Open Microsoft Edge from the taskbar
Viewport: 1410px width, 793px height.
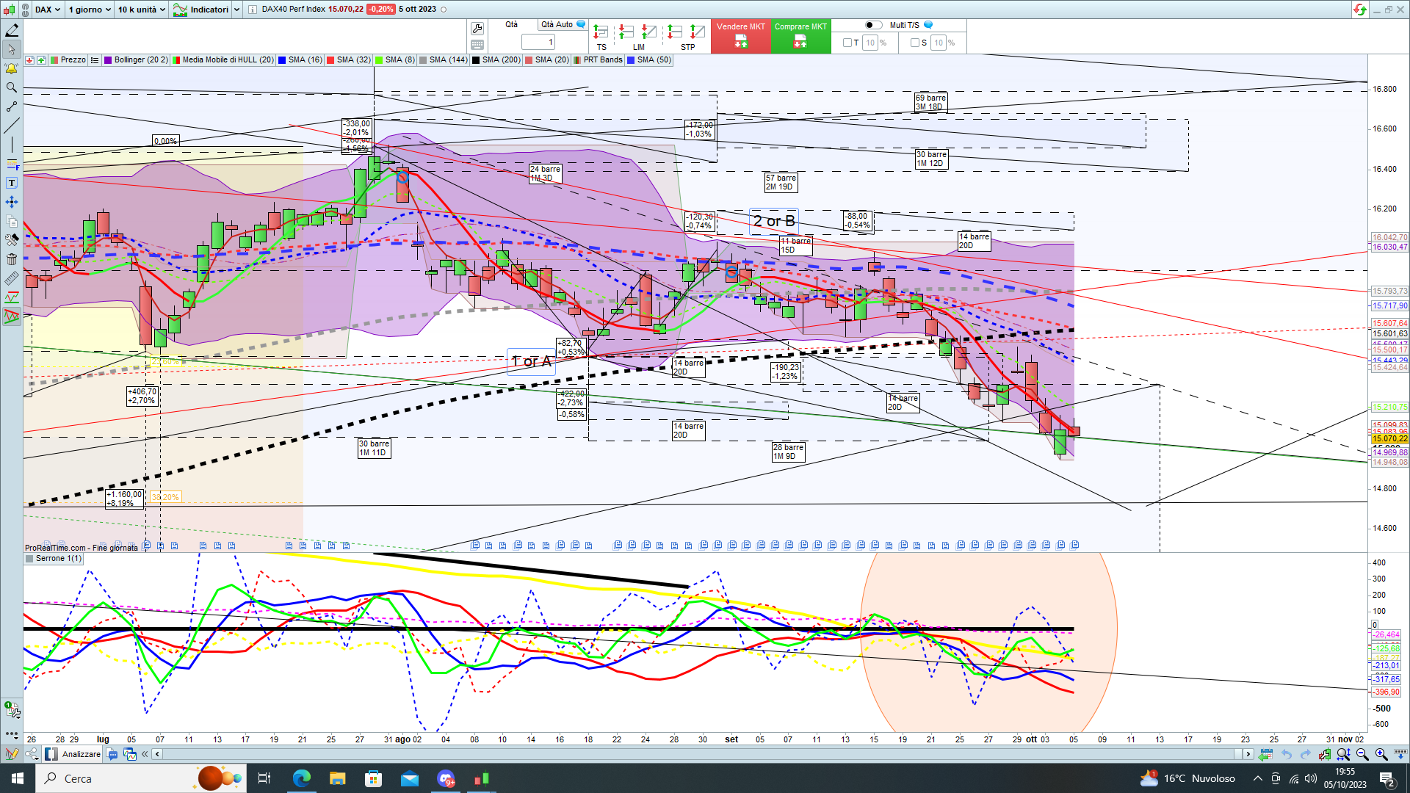tap(301, 778)
